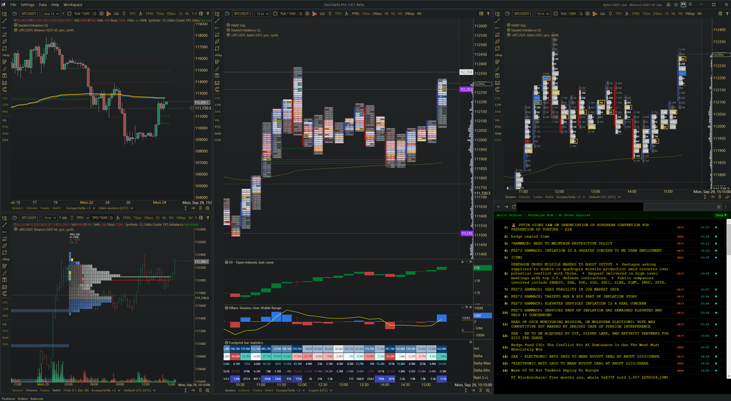Open the 15 m timeframe dropdown in right chart
Screen dimensions: 731x401
(x=543, y=13)
